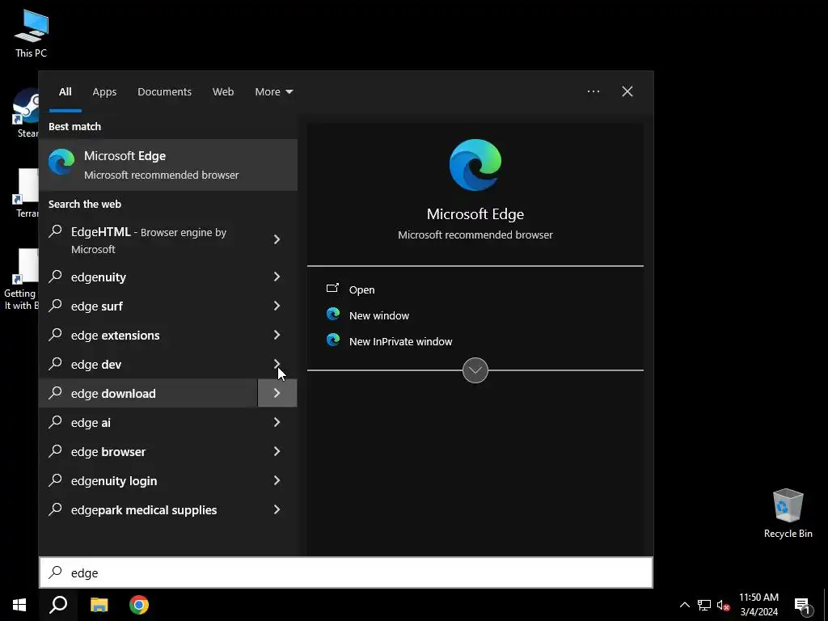Open File Explorer from the taskbar

click(99, 605)
